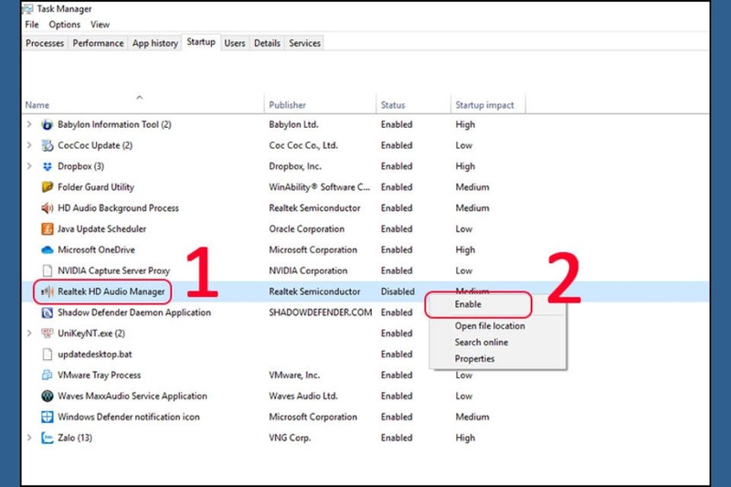The width and height of the screenshot is (731, 487).
Task: Sort by the Startup impact column header
Action: pyautogui.click(x=488, y=103)
